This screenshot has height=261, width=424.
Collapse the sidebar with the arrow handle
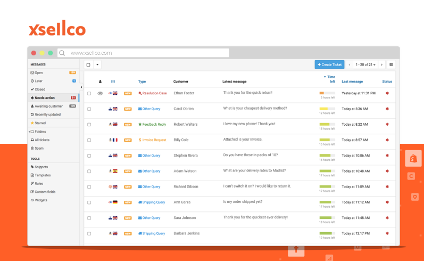coord(81,87)
